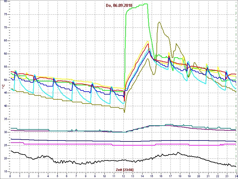Screen dimensions: 238x179
Task: Click hour 24 on the time axis
Action: coord(236,176)
